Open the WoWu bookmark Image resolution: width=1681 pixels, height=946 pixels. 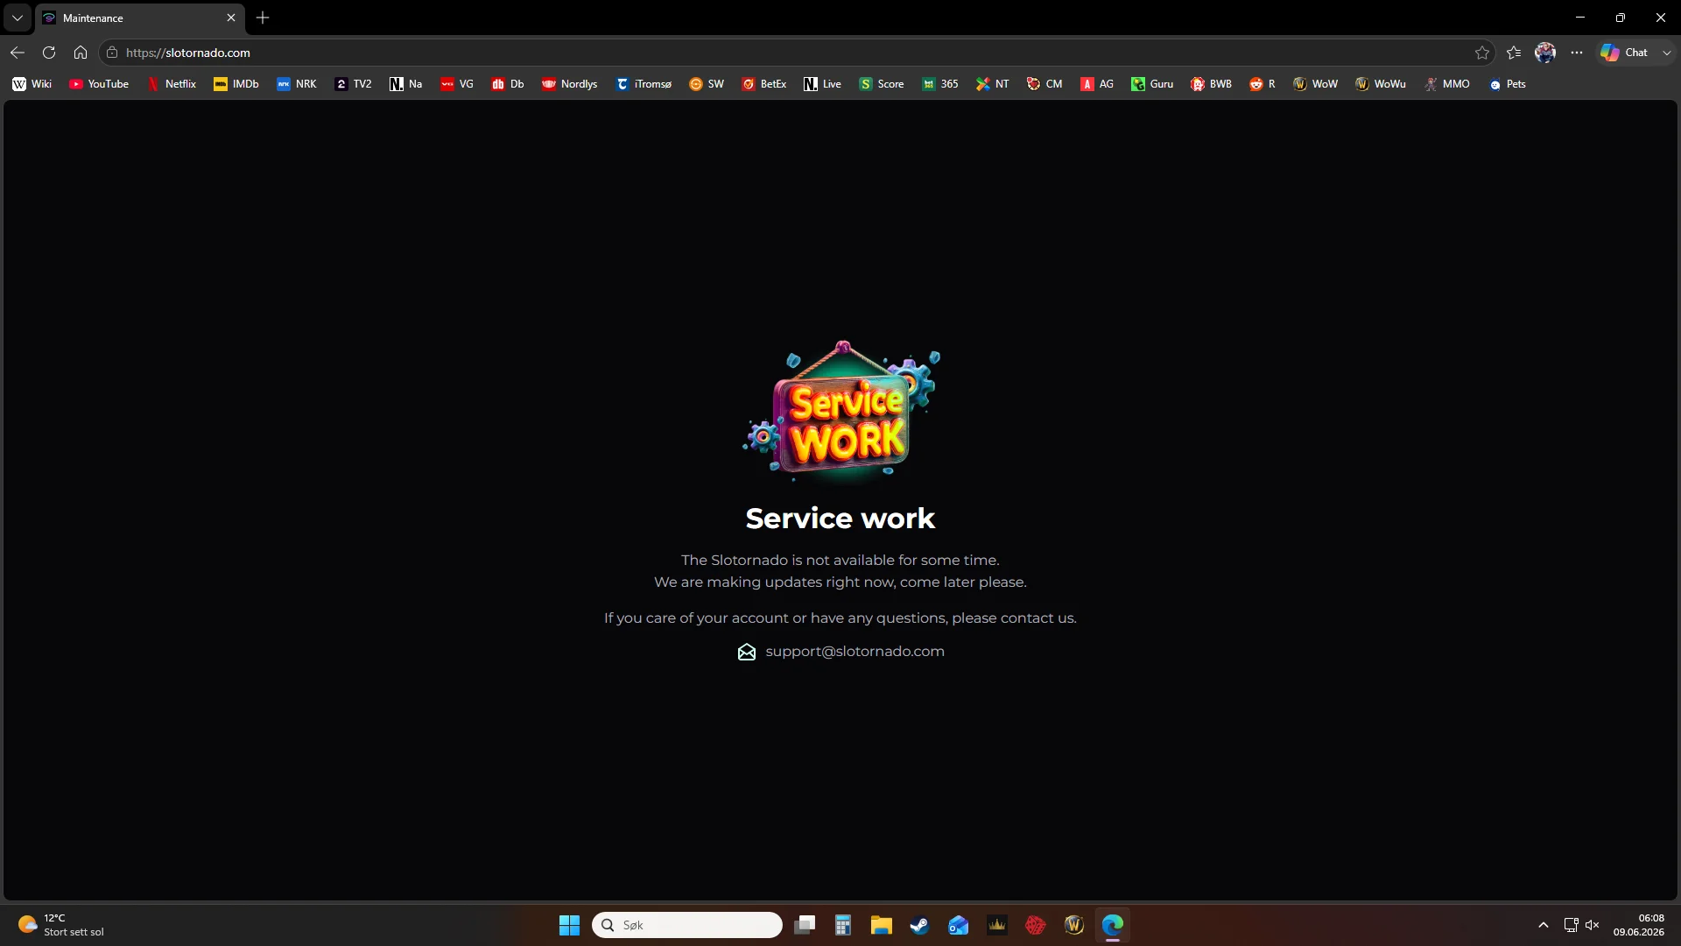pos(1381,84)
